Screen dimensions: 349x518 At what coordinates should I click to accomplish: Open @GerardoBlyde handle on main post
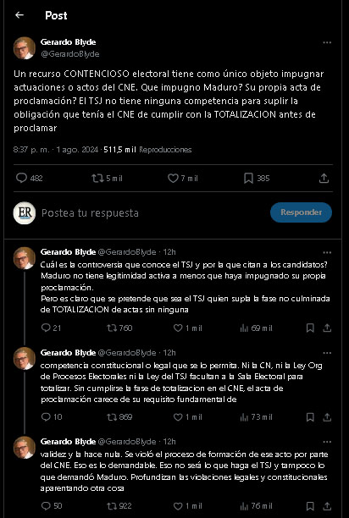coord(69,54)
